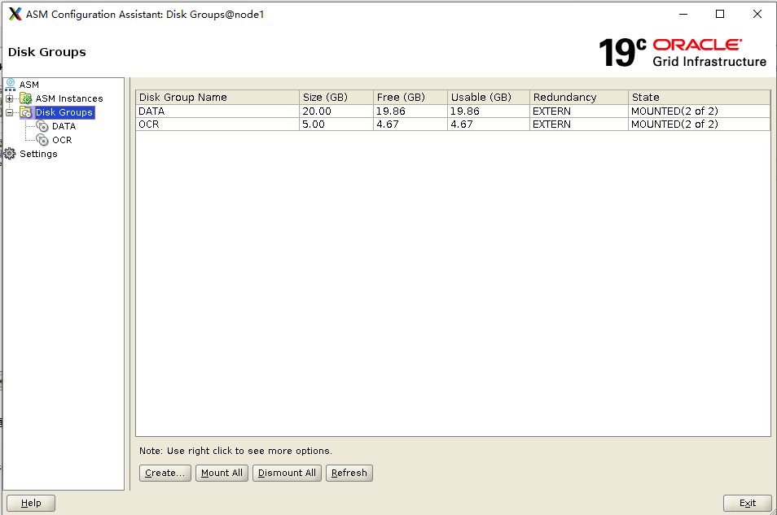
Task: Click the Free (GB) column header
Action: (x=410, y=97)
